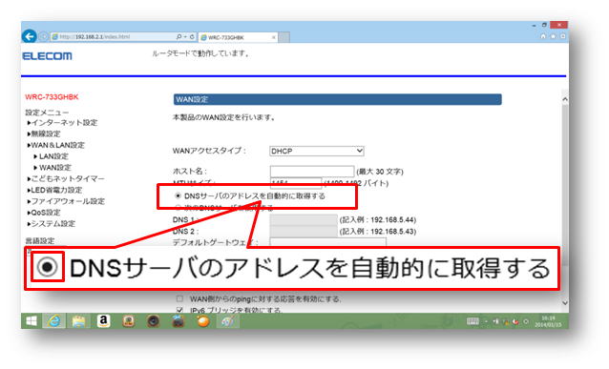The width and height of the screenshot is (609, 369).
Task: Open the Windows Start button
Action: pos(31,321)
